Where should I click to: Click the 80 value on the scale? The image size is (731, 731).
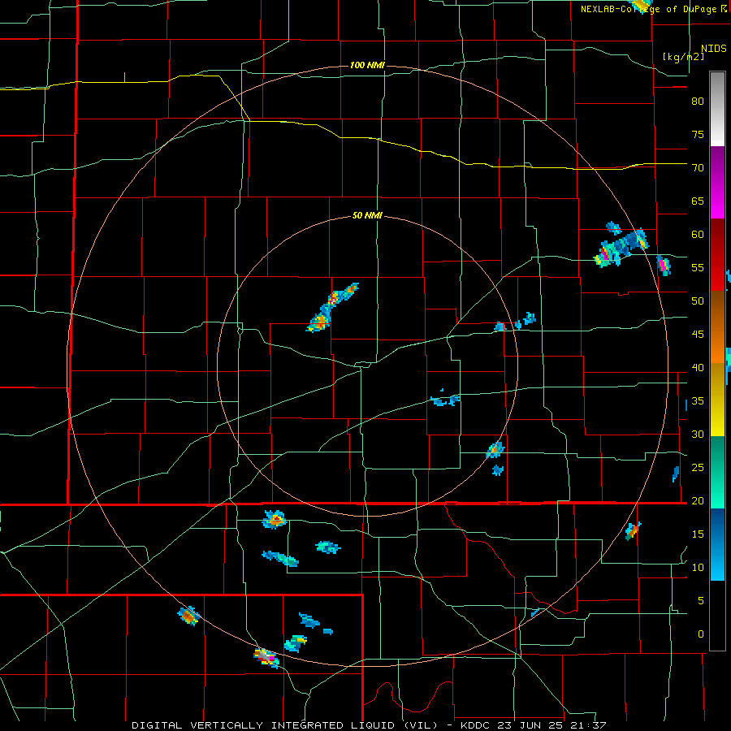point(698,102)
